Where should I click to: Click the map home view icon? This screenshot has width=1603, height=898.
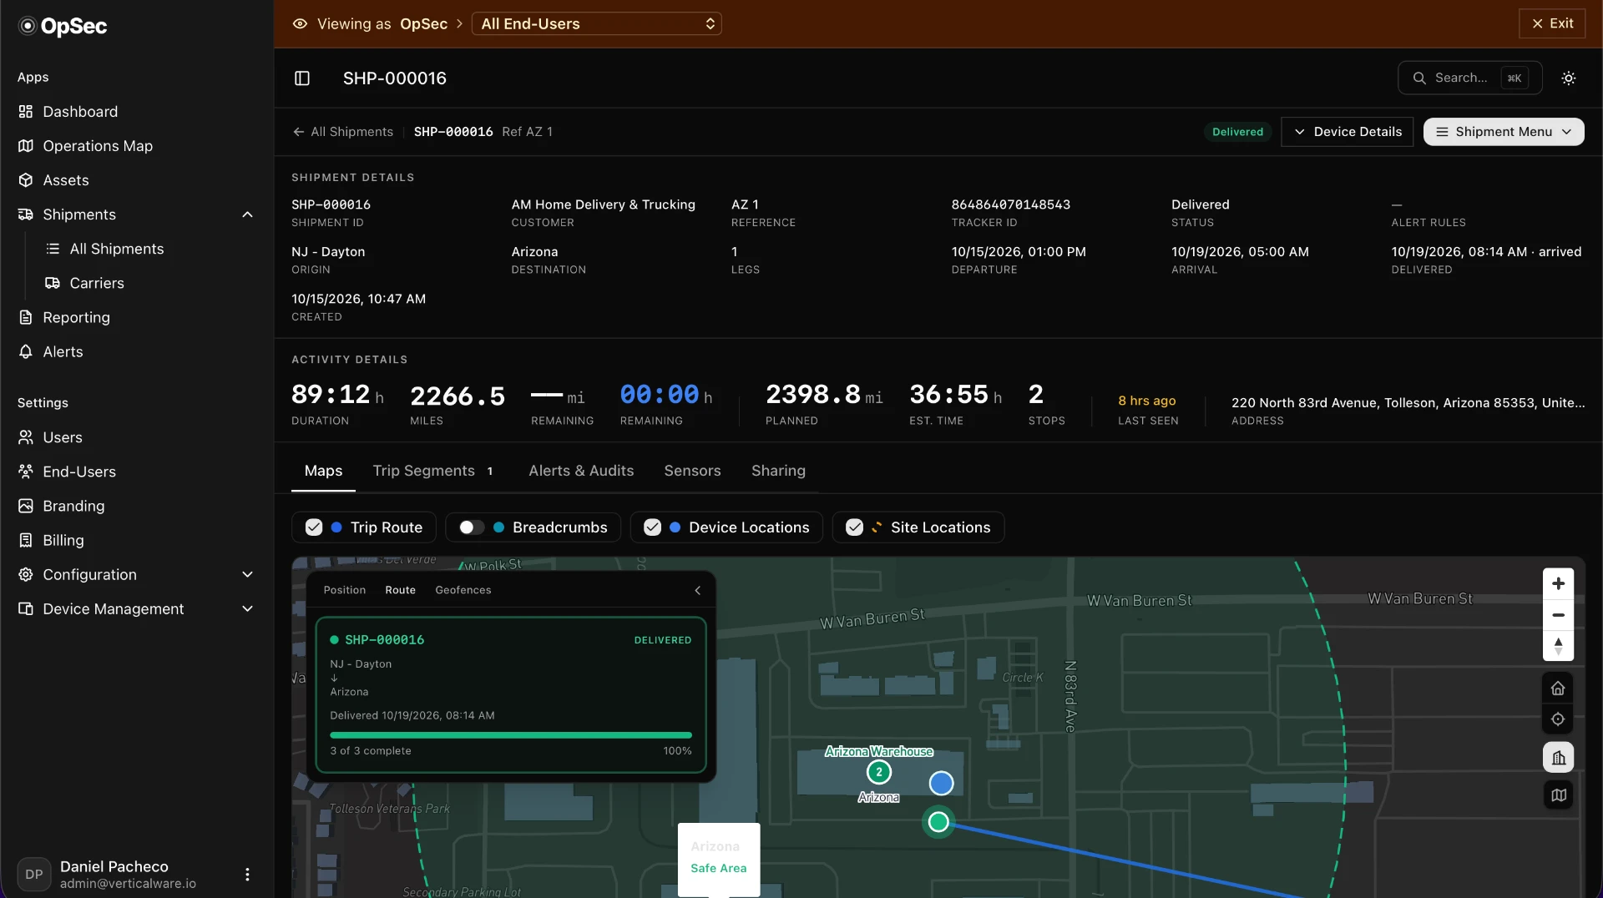1558,689
